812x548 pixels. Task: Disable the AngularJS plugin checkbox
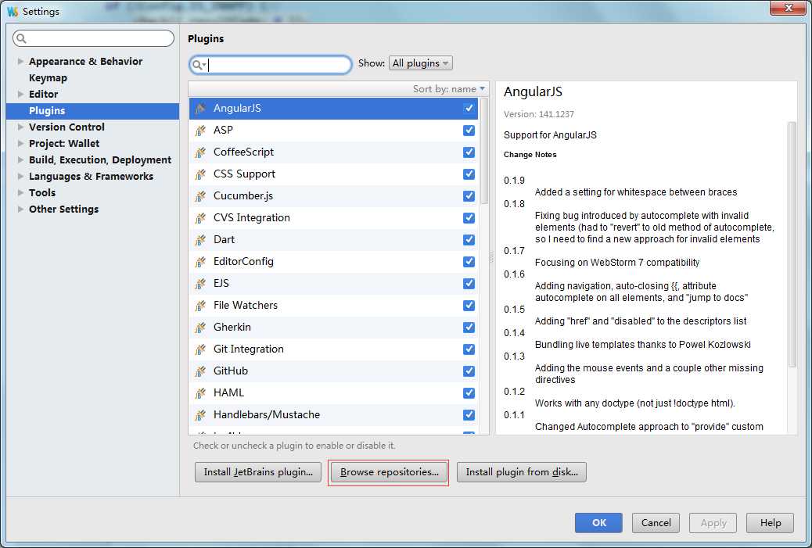click(469, 108)
